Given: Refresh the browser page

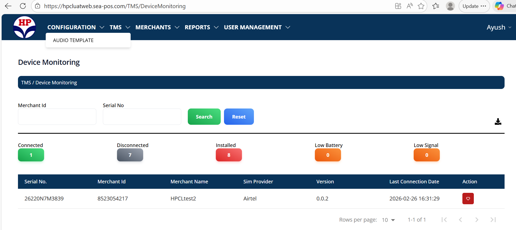Looking at the screenshot, I should point(23,6).
